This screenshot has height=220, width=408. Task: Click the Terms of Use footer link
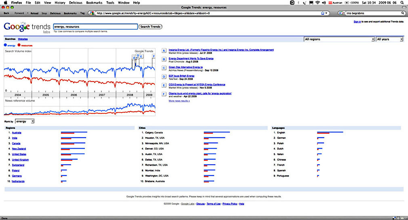tap(213, 204)
